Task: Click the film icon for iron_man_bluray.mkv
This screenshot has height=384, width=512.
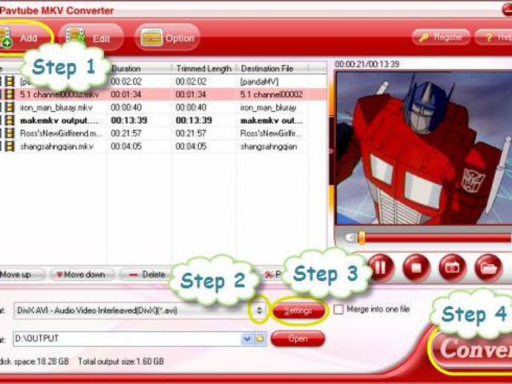Action: tap(10, 107)
